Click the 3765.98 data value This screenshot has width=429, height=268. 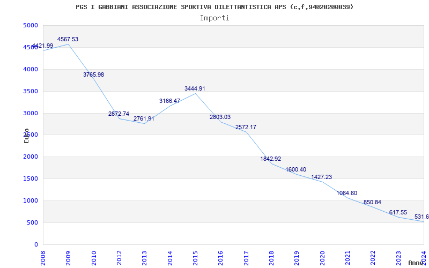(93, 75)
